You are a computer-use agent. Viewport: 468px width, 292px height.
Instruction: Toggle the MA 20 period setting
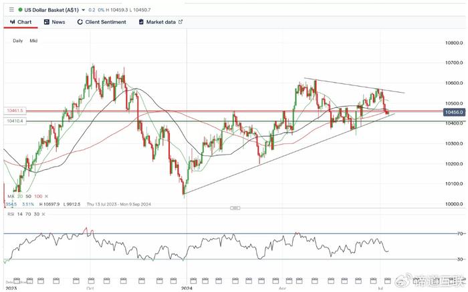click(x=20, y=196)
